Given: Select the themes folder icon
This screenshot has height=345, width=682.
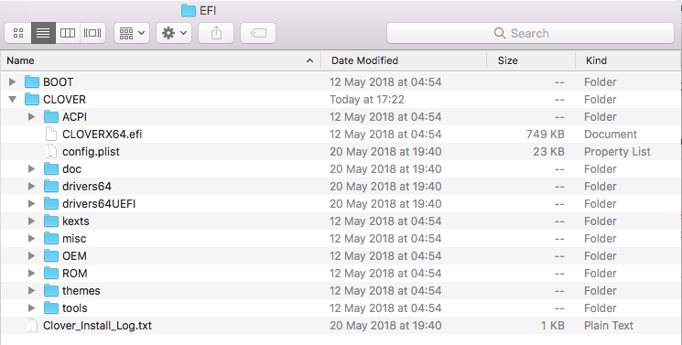Looking at the screenshot, I should coord(51,291).
